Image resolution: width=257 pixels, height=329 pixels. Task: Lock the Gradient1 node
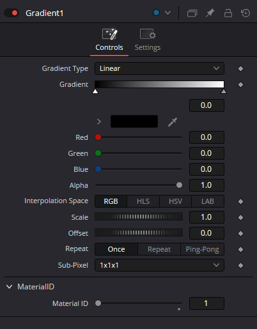point(228,13)
